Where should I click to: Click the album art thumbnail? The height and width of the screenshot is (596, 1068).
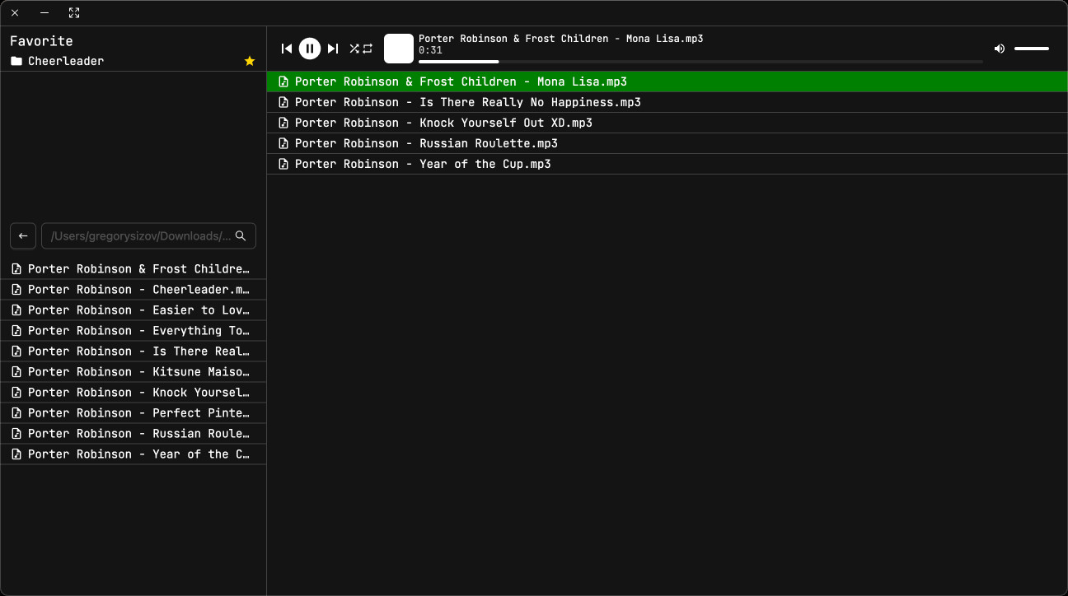[x=399, y=49]
